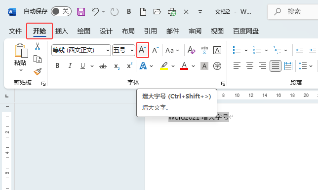Save the document with the floppy icon
Screen dimensions: 318x190
tap(81, 12)
